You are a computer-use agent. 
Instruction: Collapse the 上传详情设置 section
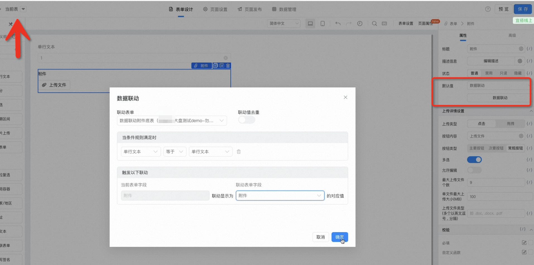click(x=531, y=111)
